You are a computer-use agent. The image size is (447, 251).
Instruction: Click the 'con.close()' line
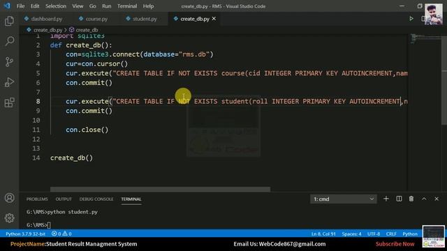tap(87, 130)
